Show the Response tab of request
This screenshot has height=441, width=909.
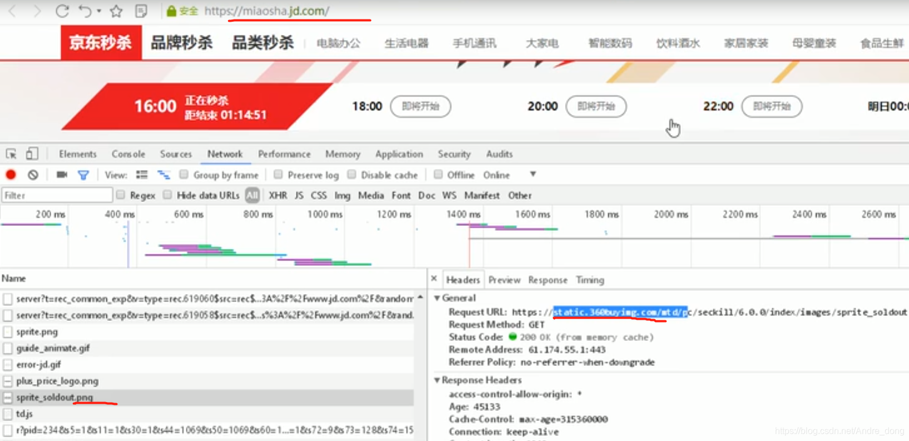tap(548, 280)
